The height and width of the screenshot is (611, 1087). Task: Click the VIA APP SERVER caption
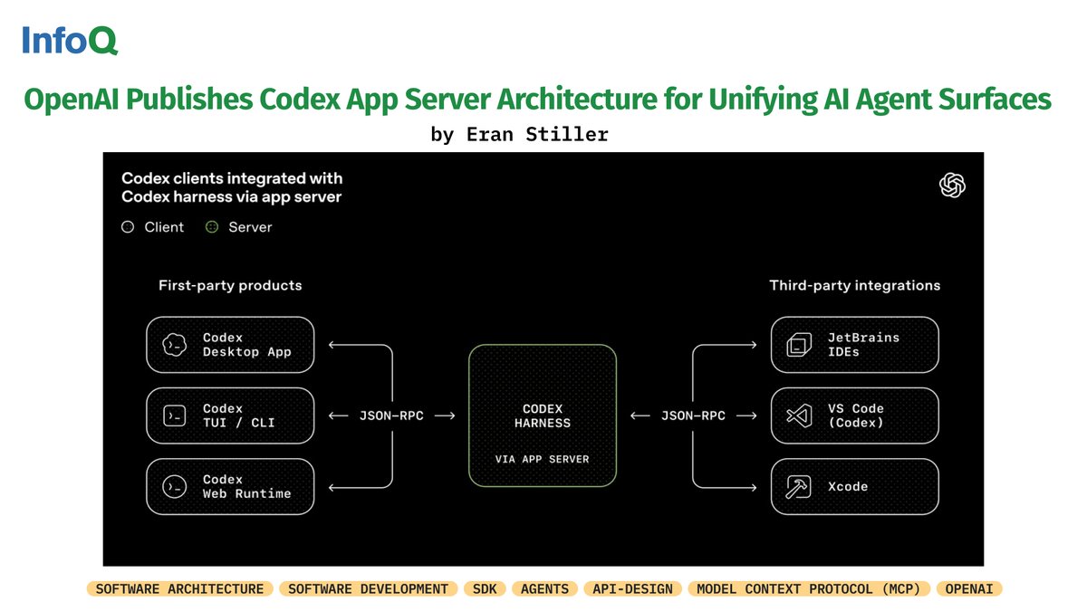click(543, 459)
